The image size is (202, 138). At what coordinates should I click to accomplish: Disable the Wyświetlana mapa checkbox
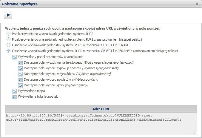click(x=14, y=91)
